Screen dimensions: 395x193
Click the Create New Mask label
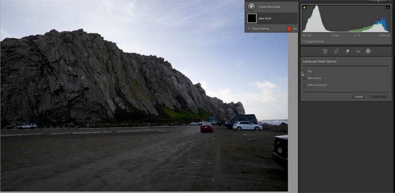[269, 7]
